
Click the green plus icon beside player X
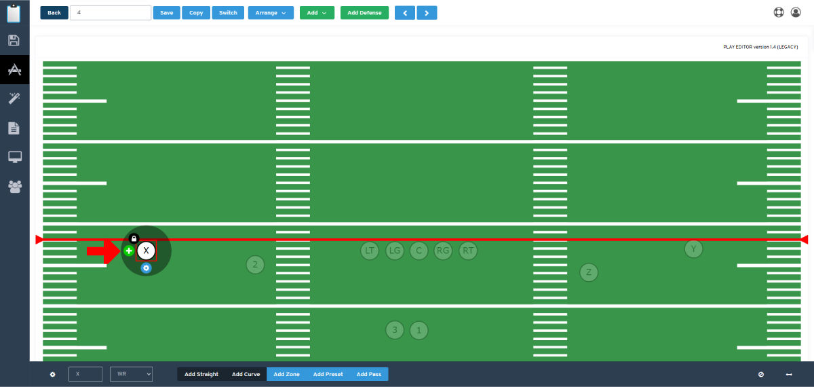129,251
